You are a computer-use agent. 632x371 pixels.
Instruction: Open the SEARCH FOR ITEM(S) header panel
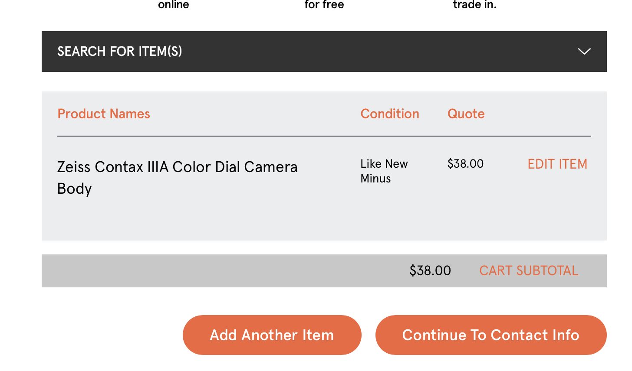(324, 52)
